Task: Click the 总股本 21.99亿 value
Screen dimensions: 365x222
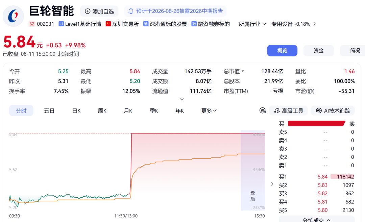Action: [x=273, y=81]
